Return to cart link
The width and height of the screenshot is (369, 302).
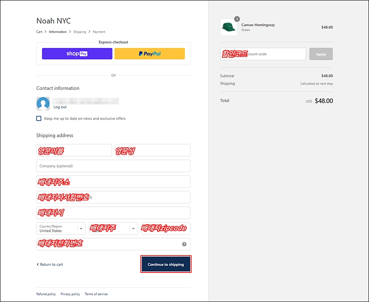click(49, 265)
